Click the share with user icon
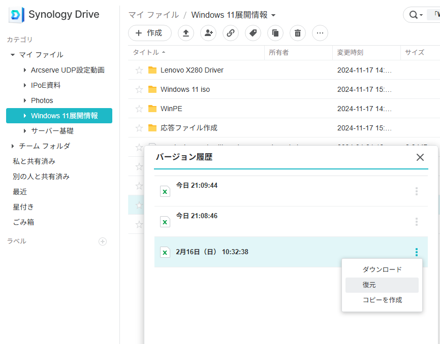This screenshot has height=344, width=440. [208, 33]
